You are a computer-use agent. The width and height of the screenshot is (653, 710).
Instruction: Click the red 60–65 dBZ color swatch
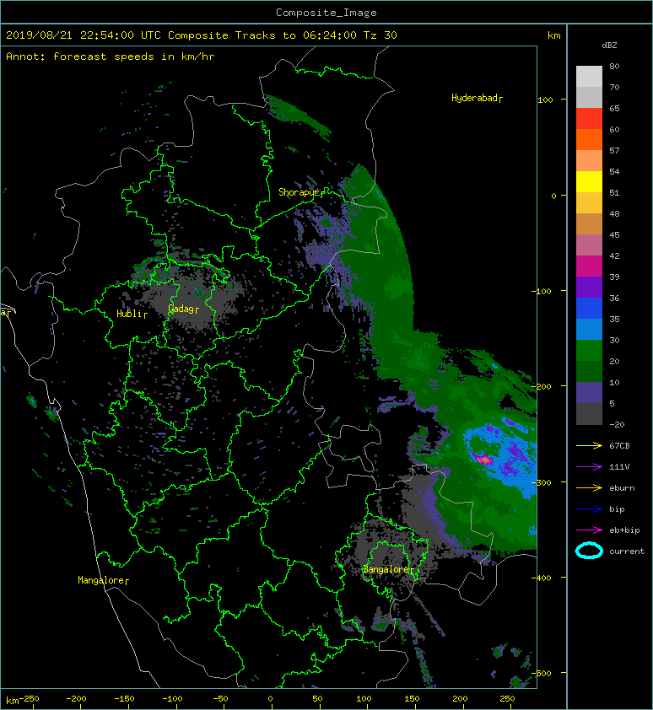(x=589, y=118)
